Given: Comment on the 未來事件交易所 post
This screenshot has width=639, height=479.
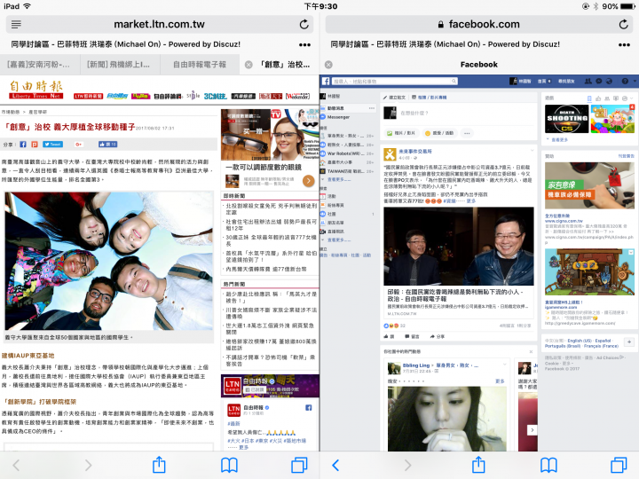Looking at the screenshot, I should [412, 336].
